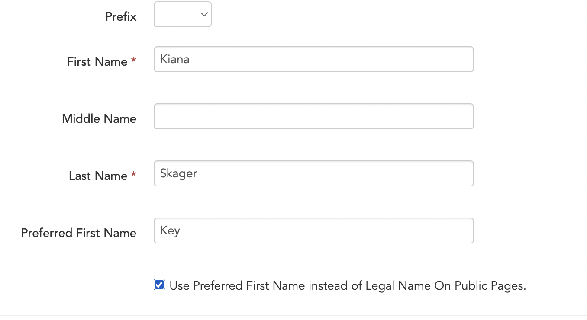Click into the empty Middle Name field
587x320 pixels.
point(313,116)
